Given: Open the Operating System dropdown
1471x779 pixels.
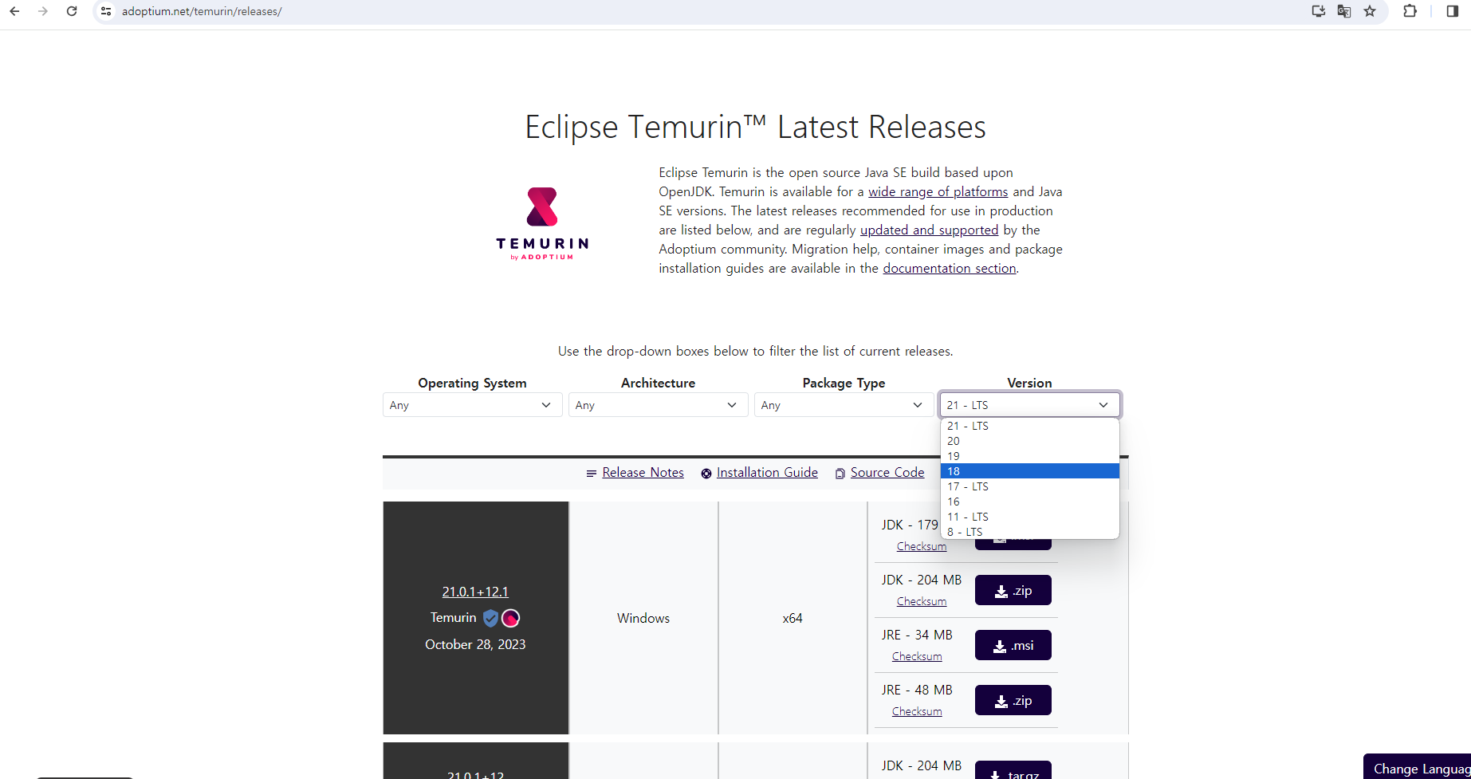Looking at the screenshot, I should (472, 405).
